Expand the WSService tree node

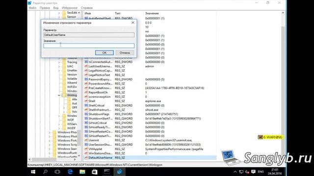[59, 124]
